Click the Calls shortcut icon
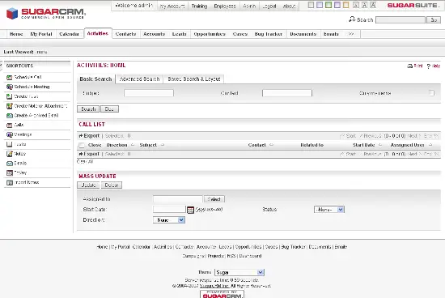 tap(10, 126)
